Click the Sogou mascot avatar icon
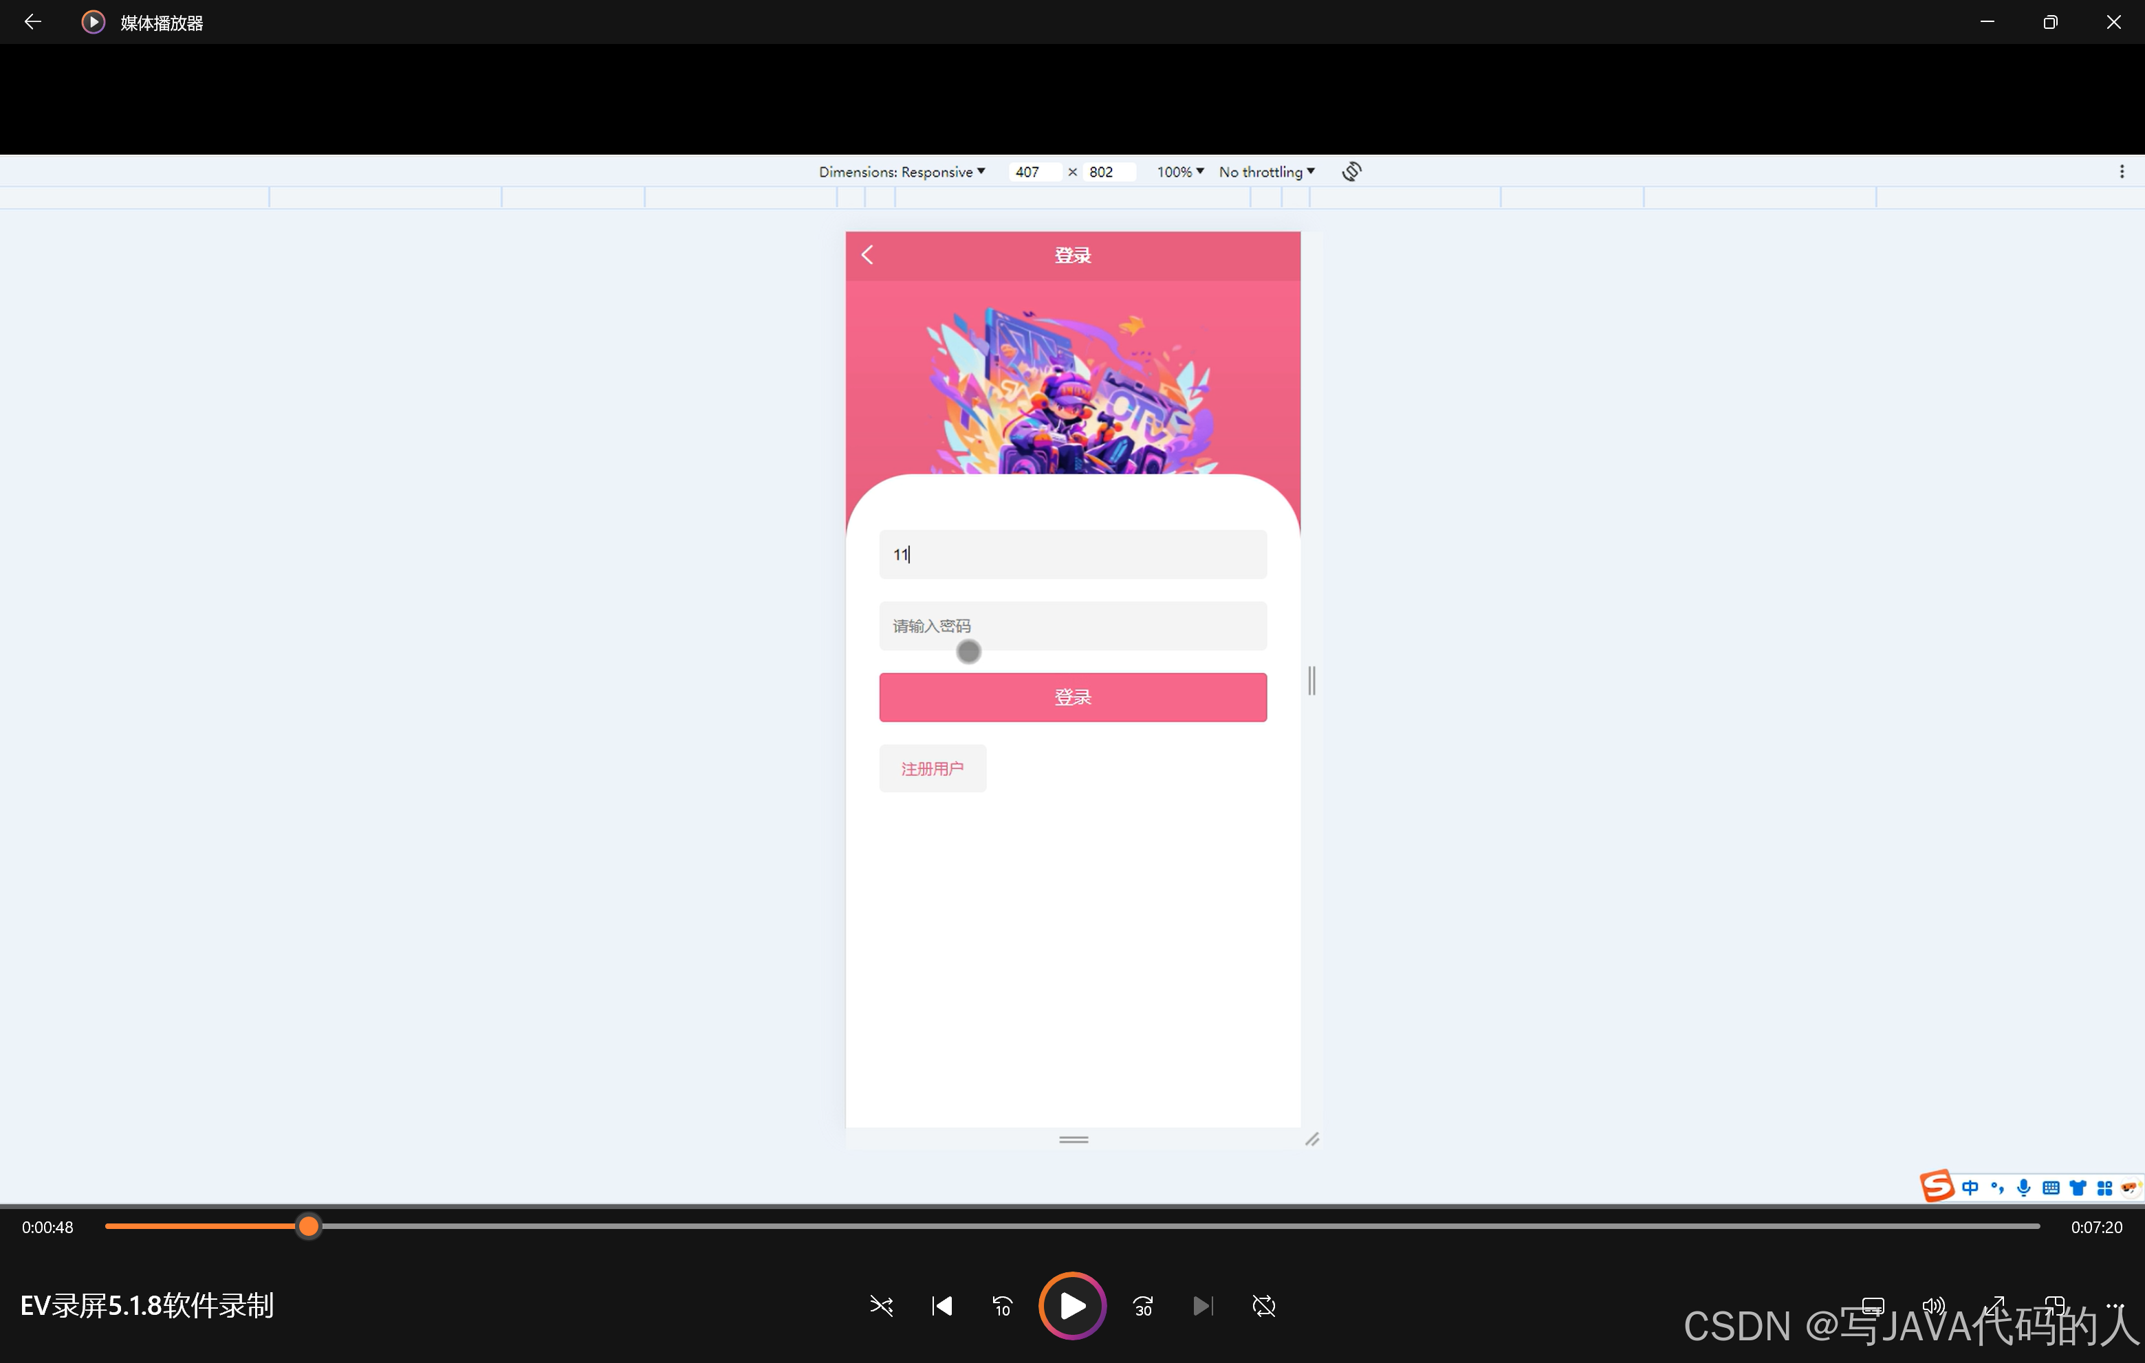Viewport: 2145px width, 1363px height. [x=2129, y=1187]
